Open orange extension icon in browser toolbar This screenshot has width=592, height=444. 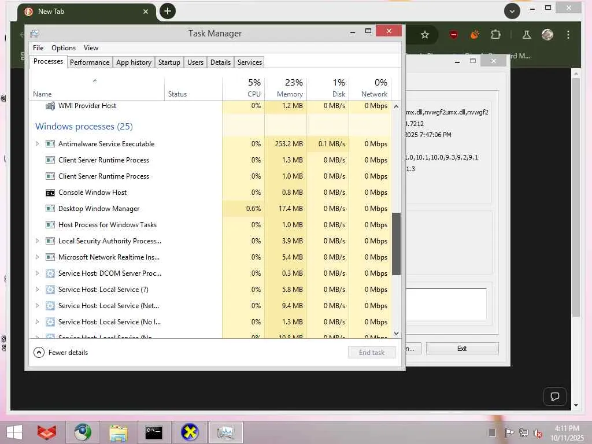[x=475, y=35]
